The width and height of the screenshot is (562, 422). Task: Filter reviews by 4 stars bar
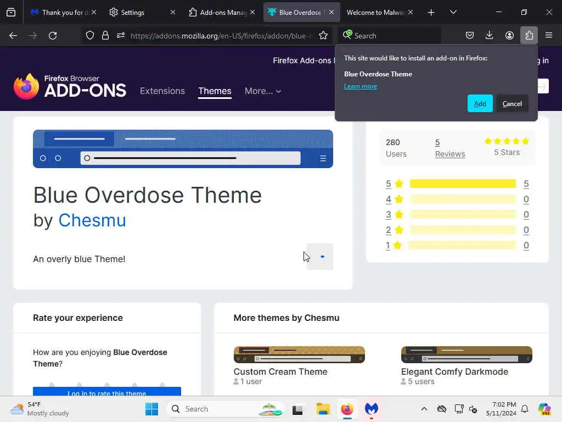[463, 199]
